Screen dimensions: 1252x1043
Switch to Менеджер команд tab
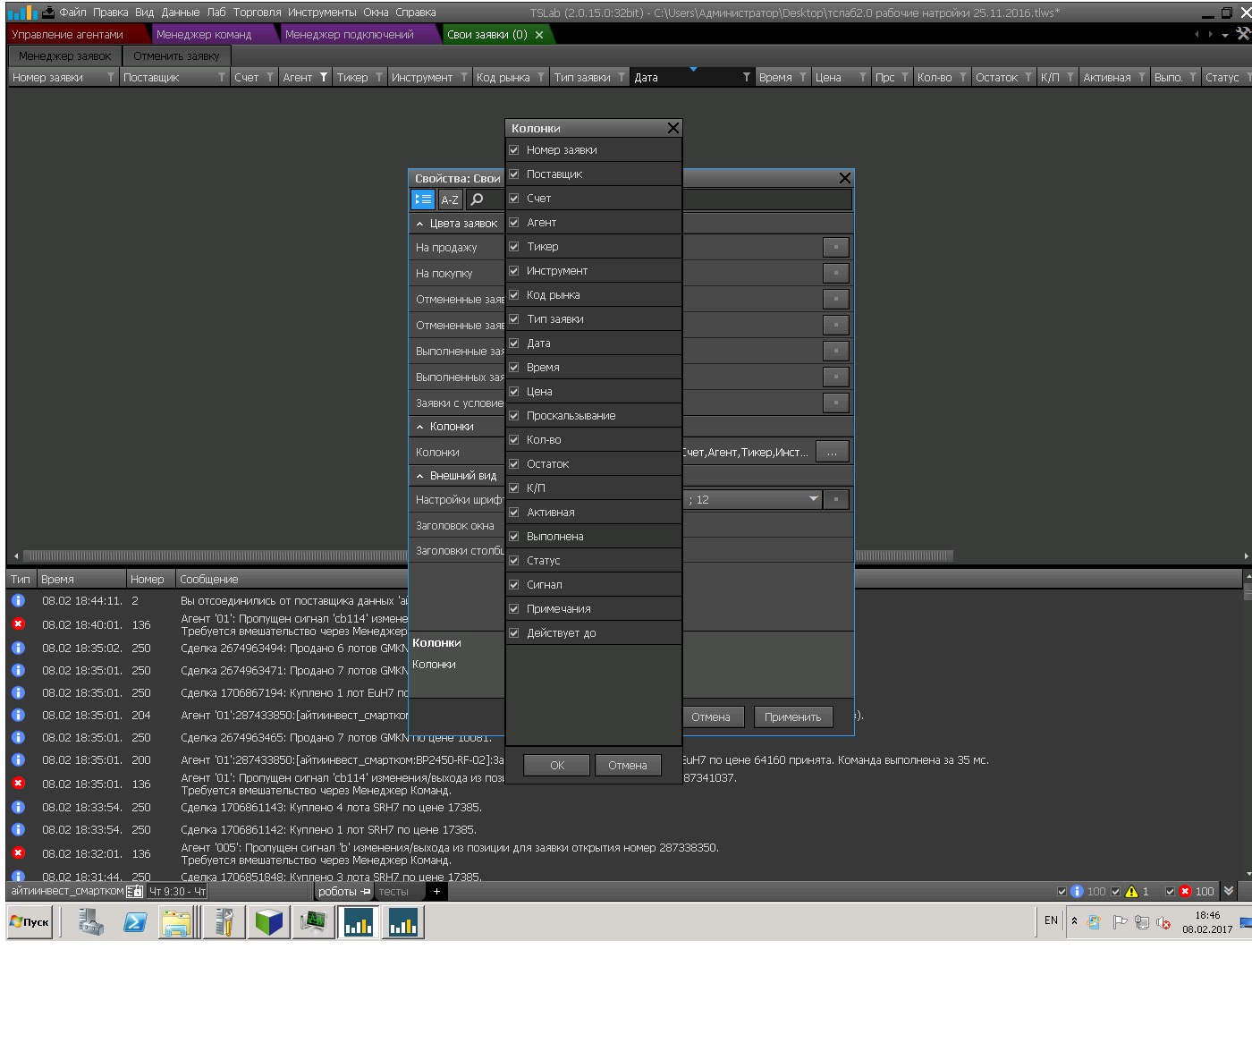[204, 35]
